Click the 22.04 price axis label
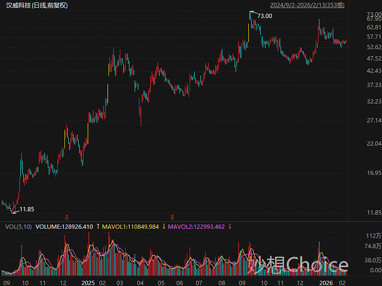 tap(374, 143)
